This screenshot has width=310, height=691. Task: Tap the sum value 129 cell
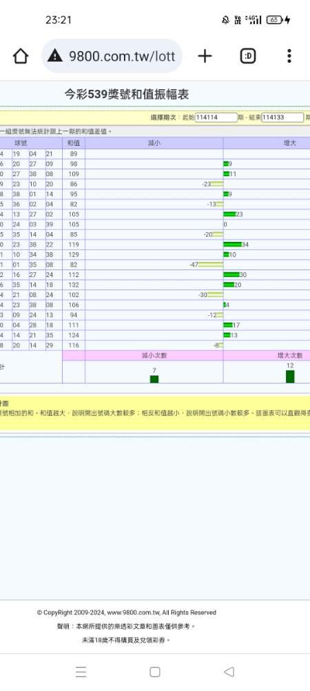[x=73, y=255]
